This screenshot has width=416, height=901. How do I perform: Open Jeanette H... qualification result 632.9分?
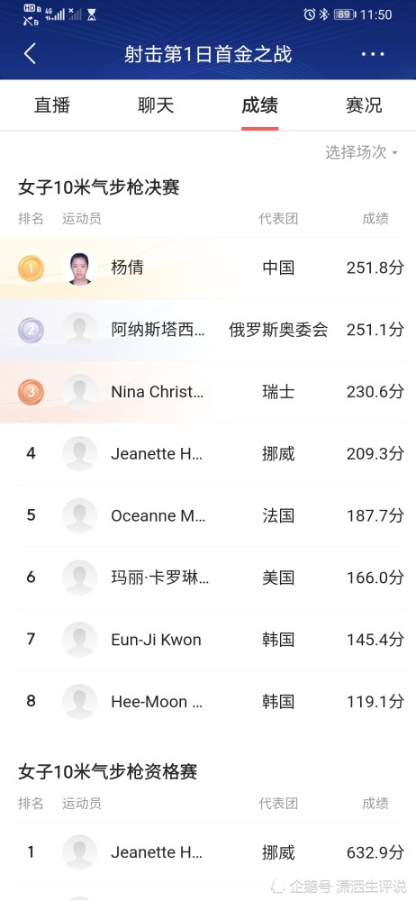(208, 852)
